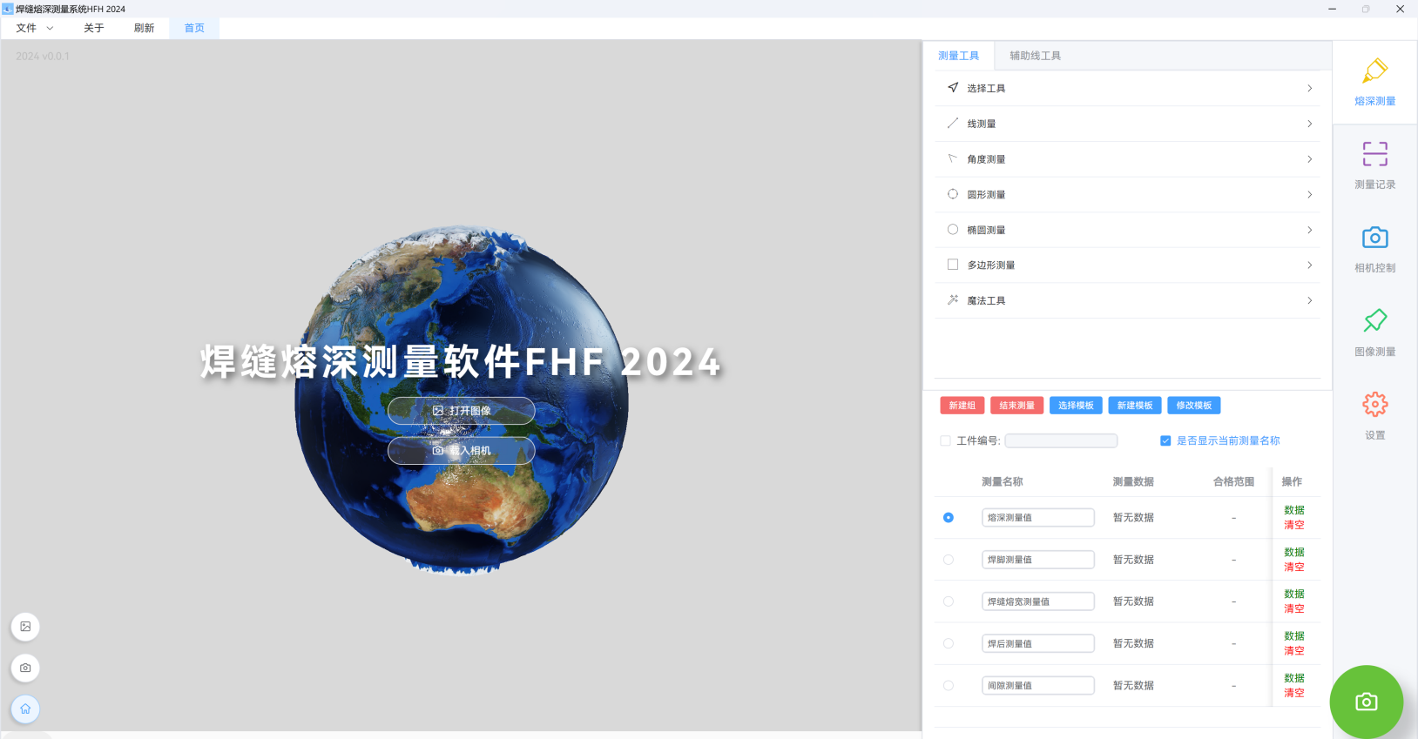Open the 文件 dropdown menu
Image resolution: width=1418 pixels, height=739 pixels.
(34, 28)
